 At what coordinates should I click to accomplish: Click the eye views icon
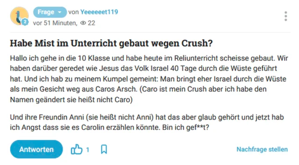tap(83, 23)
